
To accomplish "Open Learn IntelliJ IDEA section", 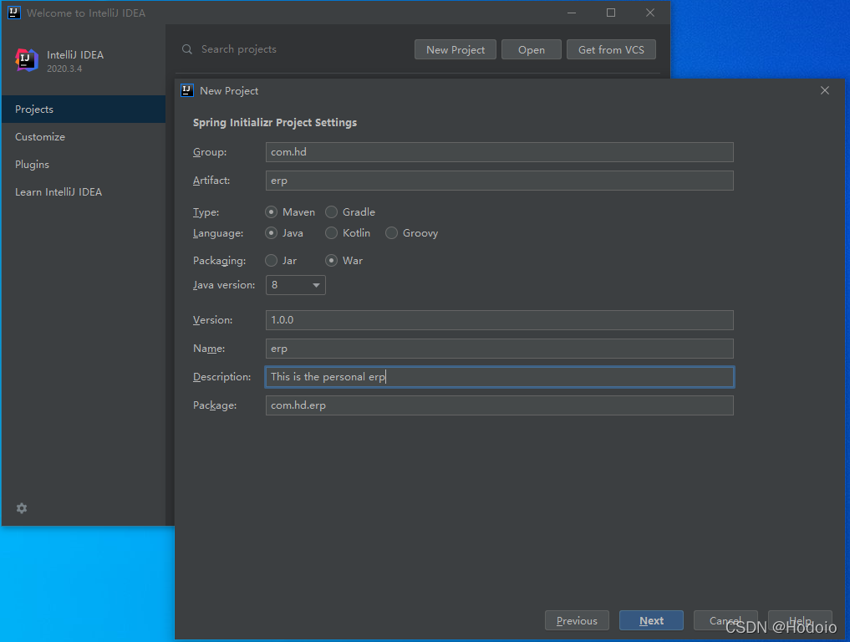I will tap(84, 192).
